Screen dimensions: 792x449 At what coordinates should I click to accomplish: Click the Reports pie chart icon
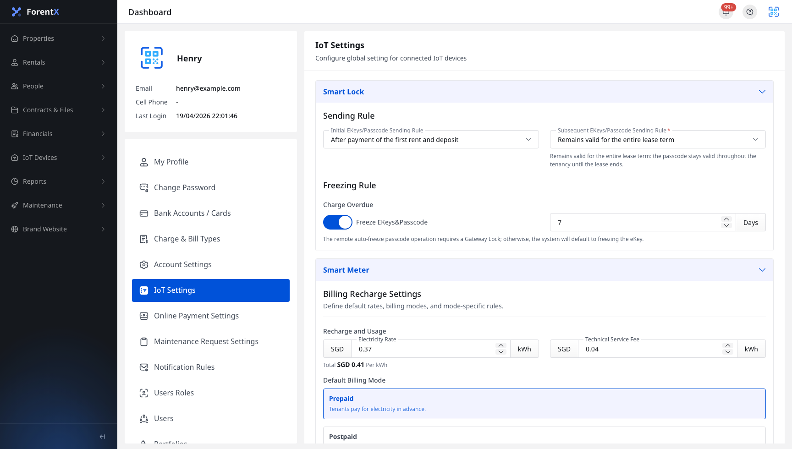click(15, 181)
